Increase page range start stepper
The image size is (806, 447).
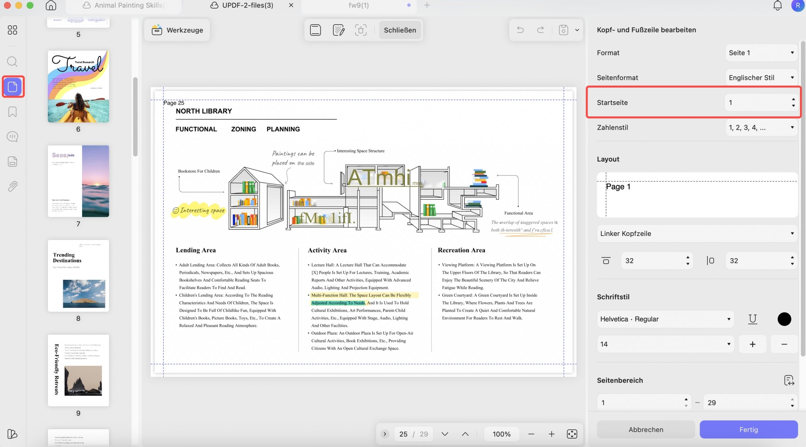(686, 400)
